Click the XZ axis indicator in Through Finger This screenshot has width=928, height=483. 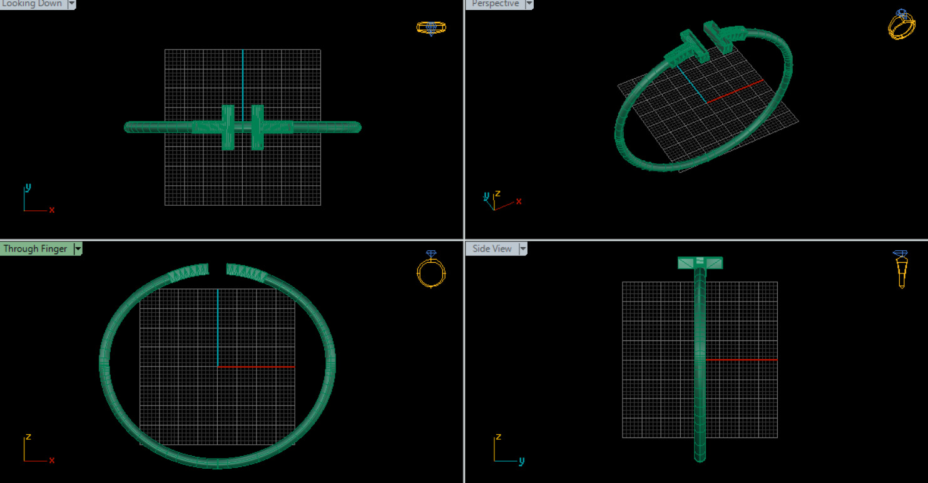(x=38, y=448)
